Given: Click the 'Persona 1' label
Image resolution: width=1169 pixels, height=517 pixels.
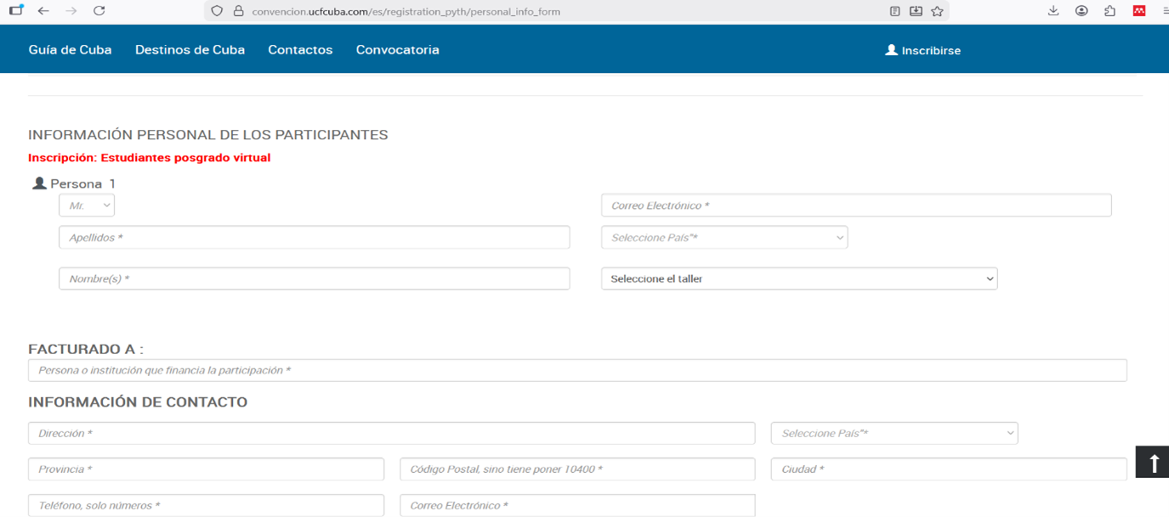Looking at the screenshot, I should 82,183.
